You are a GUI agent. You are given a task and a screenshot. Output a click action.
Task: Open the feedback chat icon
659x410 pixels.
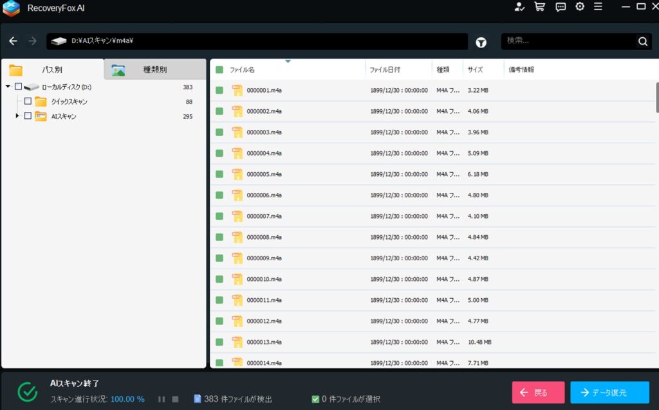pos(561,7)
